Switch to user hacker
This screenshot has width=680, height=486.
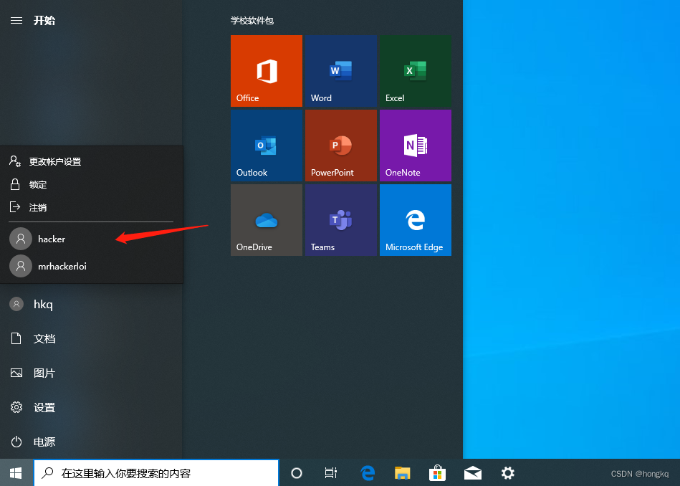[x=92, y=239]
